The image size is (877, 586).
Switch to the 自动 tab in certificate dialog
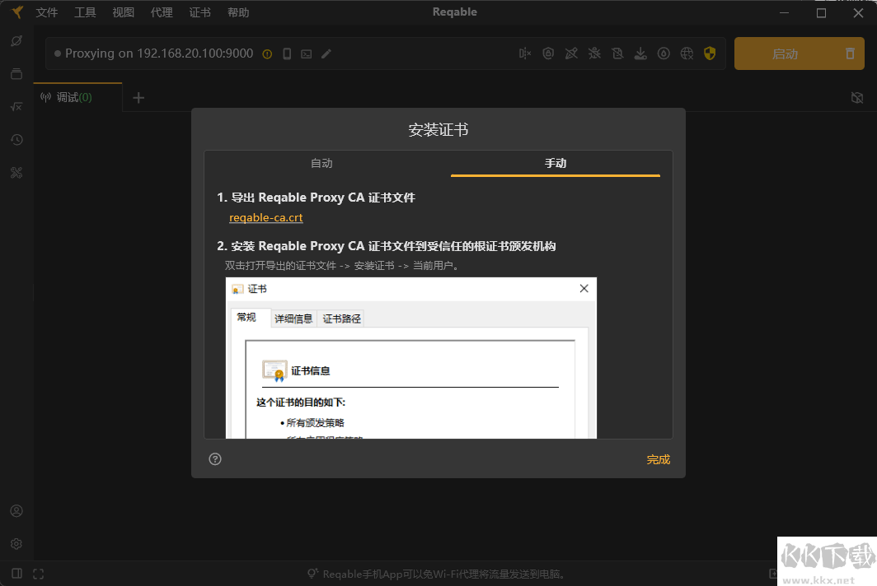321,163
